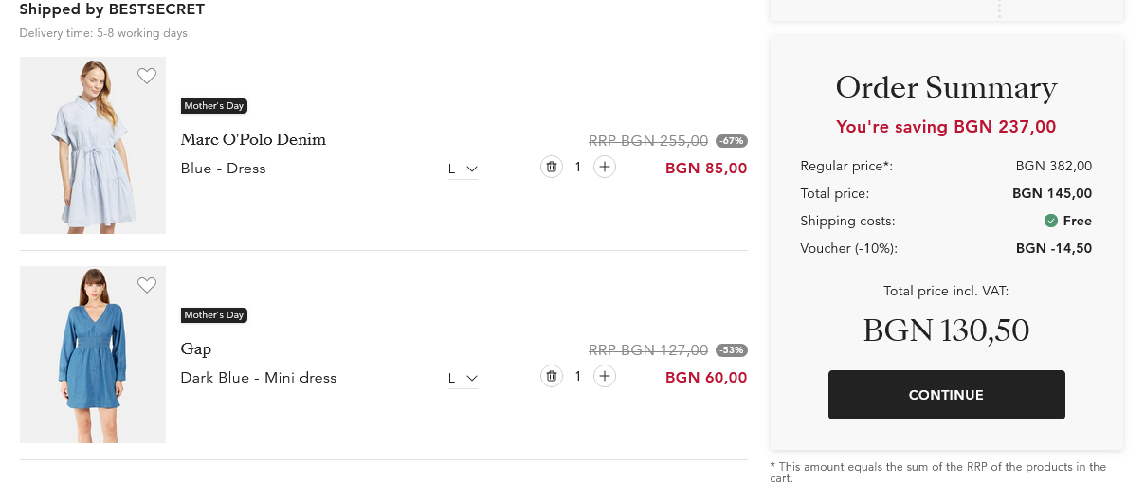
Task: Remove the Marc O'Polo Denim dress with trash icon
Action: pyautogui.click(x=551, y=168)
